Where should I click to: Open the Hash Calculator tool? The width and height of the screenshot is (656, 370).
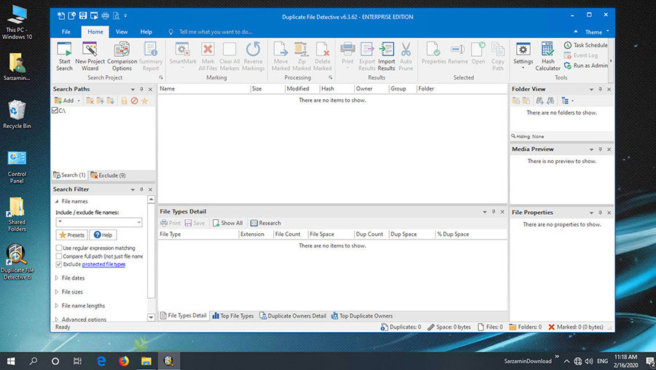(x=547, y=56)
